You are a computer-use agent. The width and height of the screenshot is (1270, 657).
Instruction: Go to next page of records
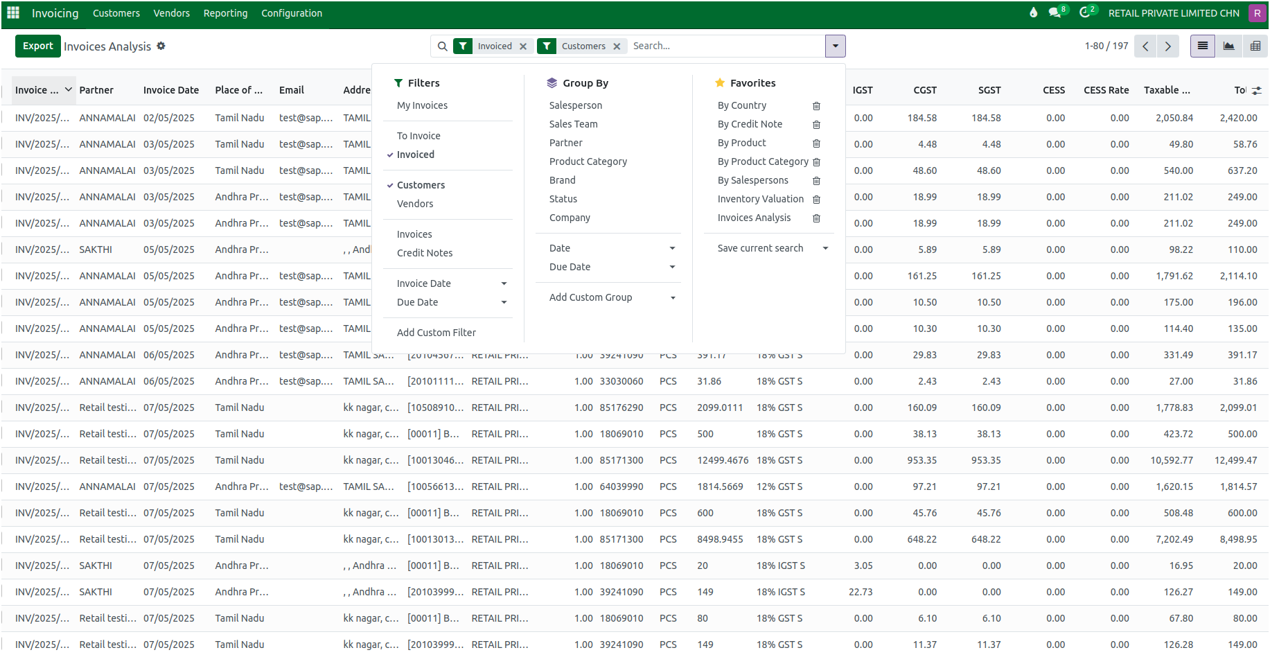[x=1167, y=46]
